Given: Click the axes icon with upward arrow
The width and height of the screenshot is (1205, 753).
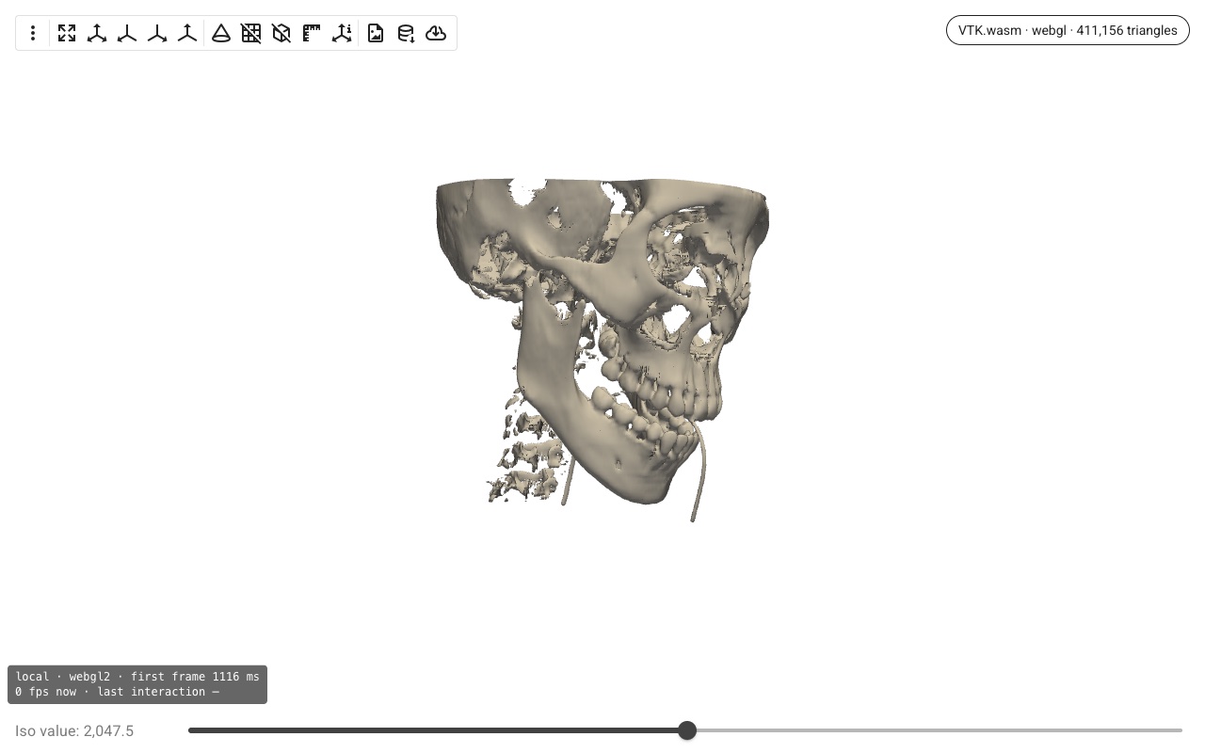Looking at the screenshot, I should (187, 33).
